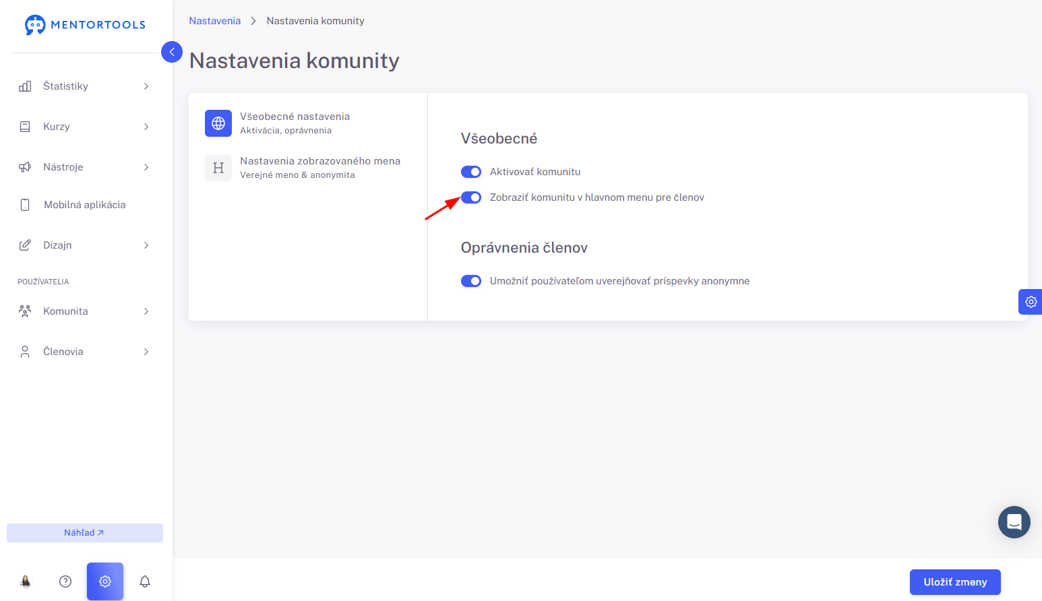The width and height of the screenshot is (1042, 601).
Task: Expand the Komunita submenu arrow
Action: [146, 311]
